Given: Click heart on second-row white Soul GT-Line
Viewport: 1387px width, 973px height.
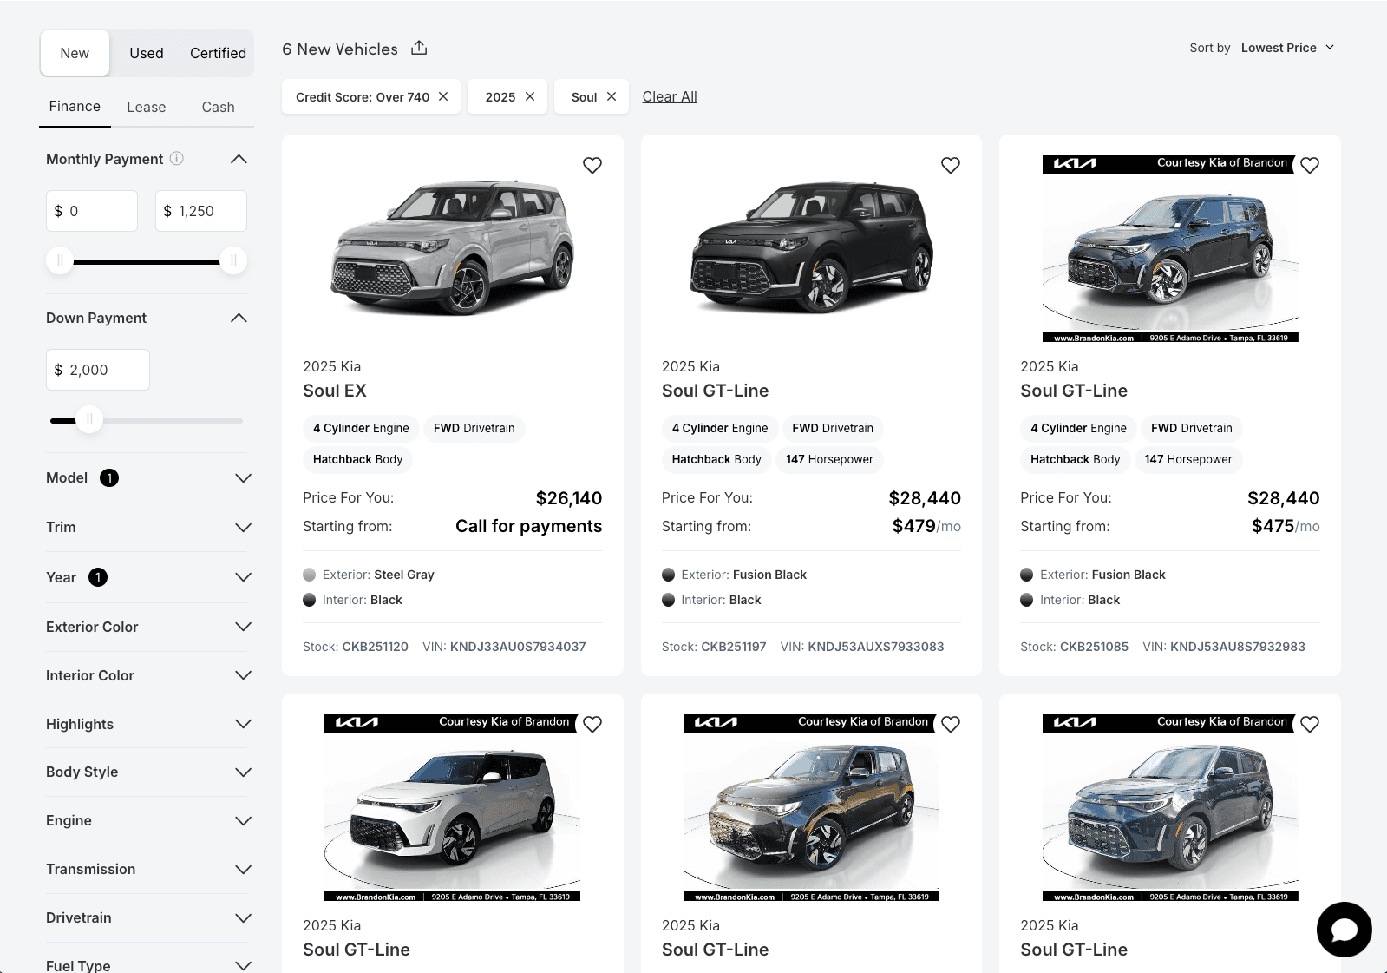Looking at the screenshot, I should [592, 724].
